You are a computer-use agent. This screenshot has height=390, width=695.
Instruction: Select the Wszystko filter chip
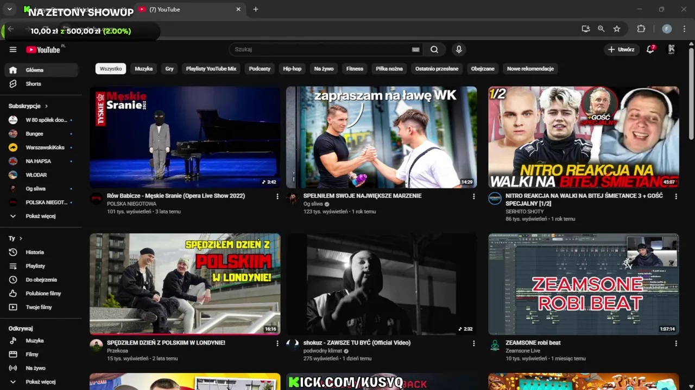tap(111, 69)
